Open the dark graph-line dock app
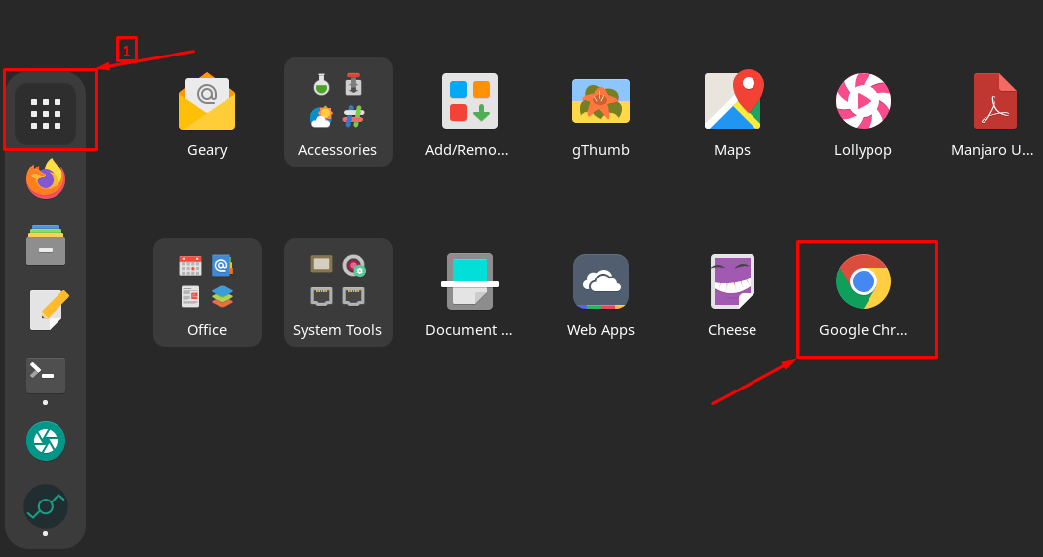Screen dimensions: 1043x557 46,506
